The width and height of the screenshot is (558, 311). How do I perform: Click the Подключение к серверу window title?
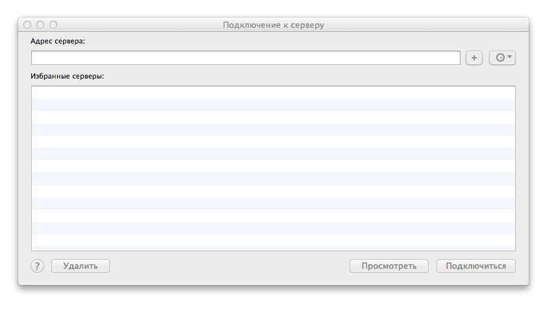(273, 25)
